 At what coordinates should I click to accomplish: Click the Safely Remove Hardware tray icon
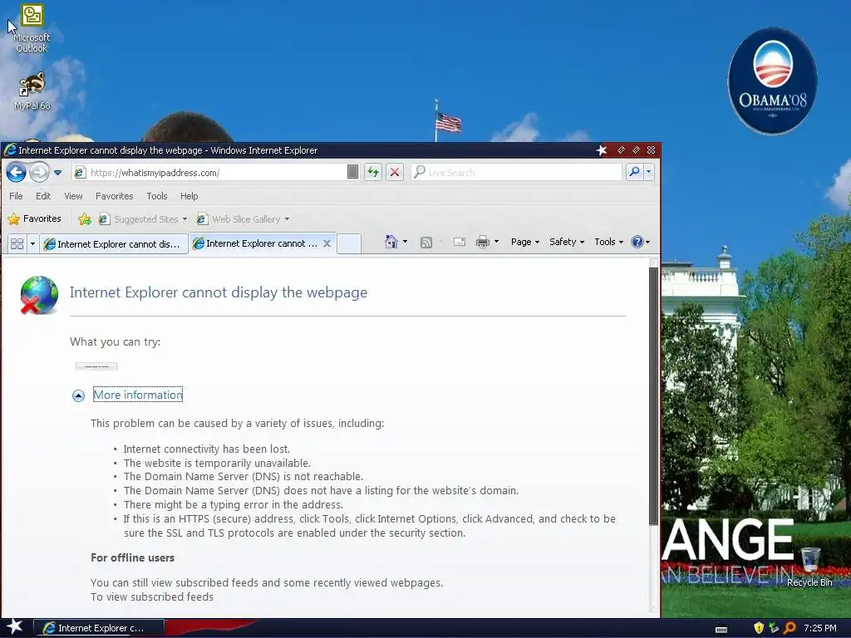pos(774,628)
